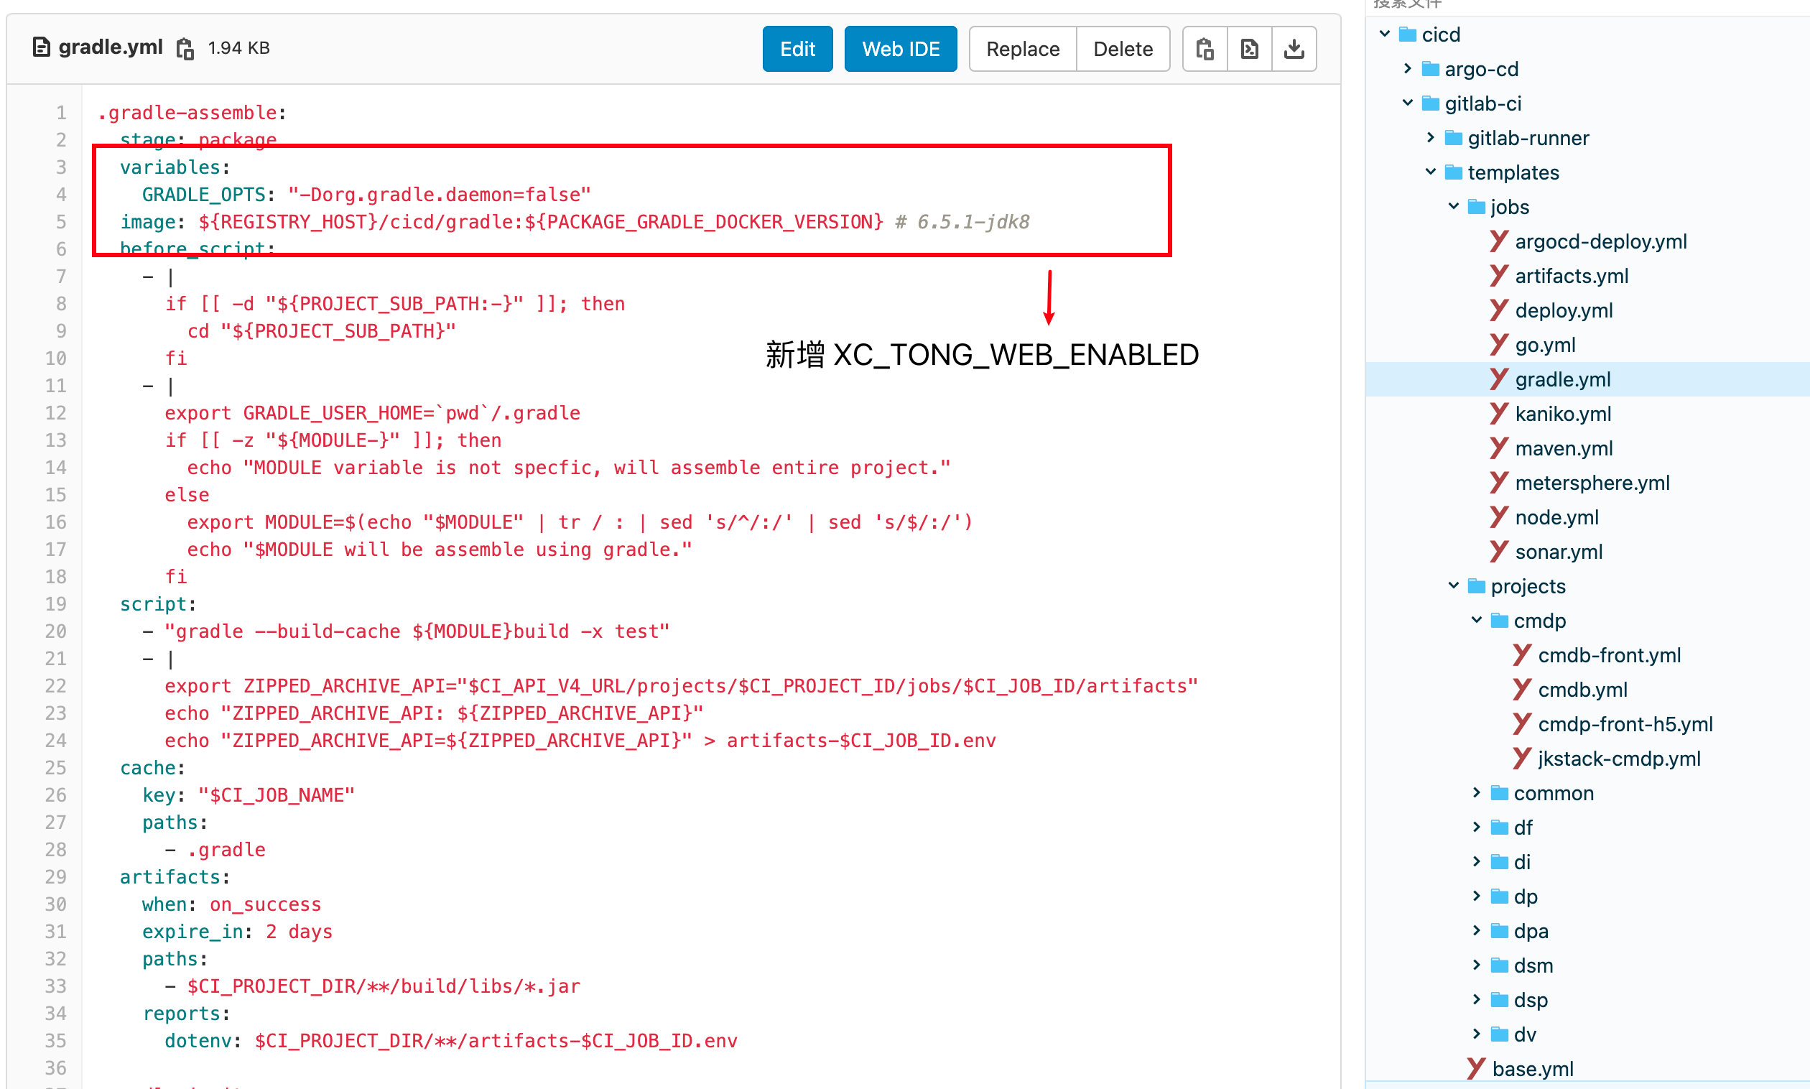Open base.yml in the file tree
The image size is (1810, 1089).
(1532, 1069)
